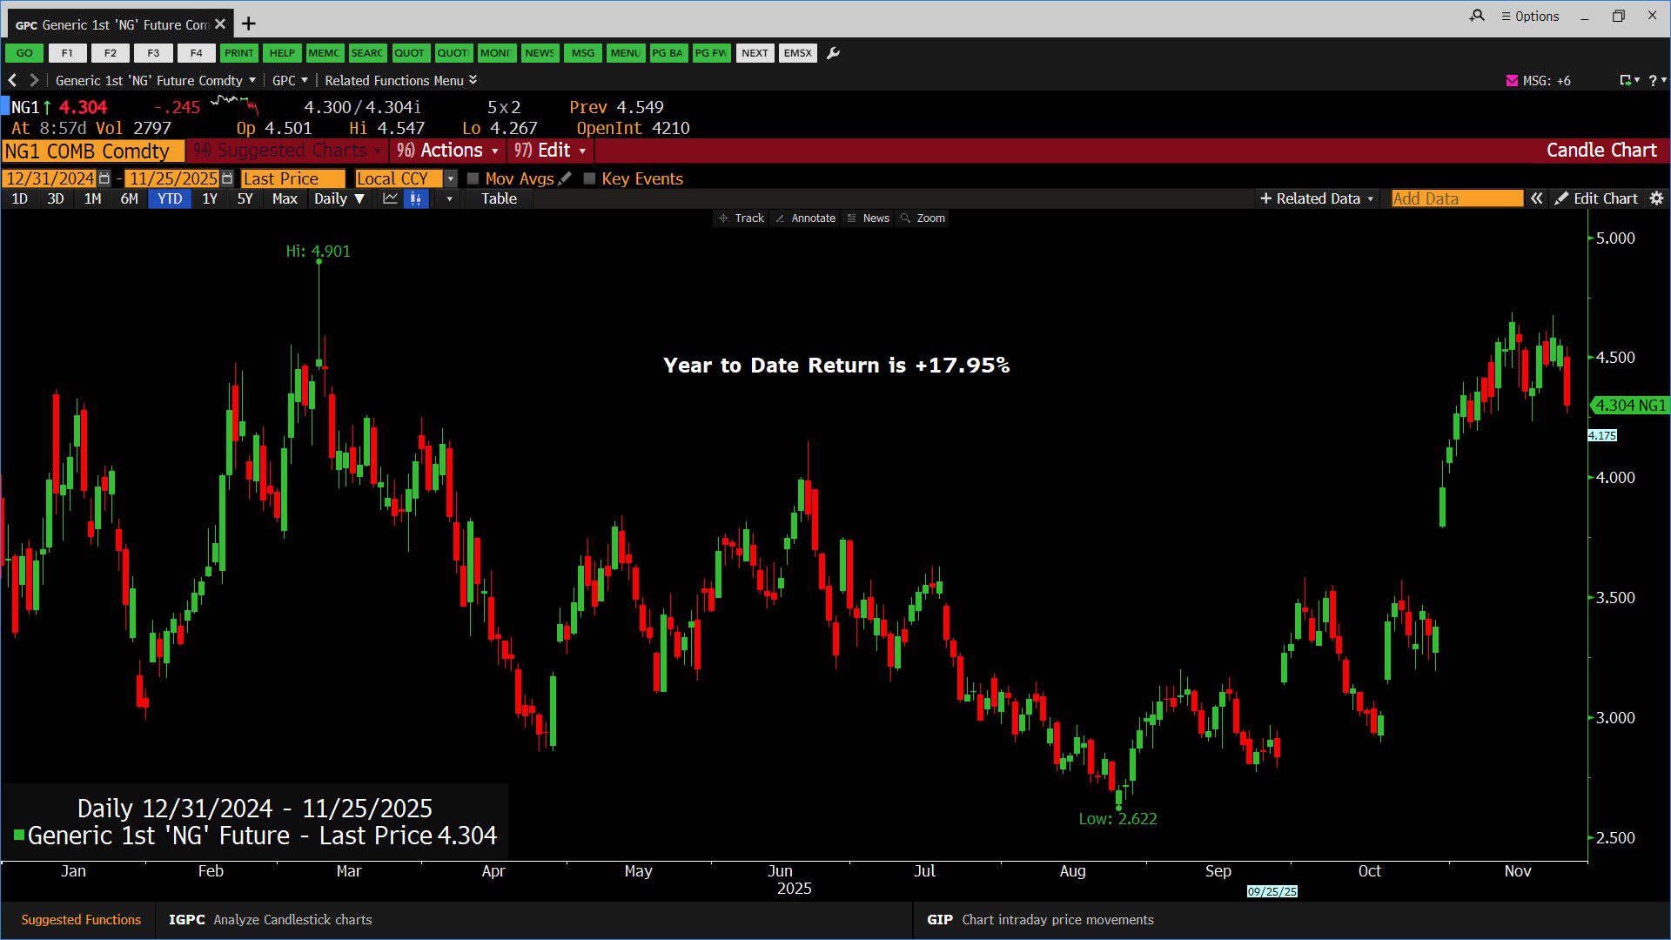
Task: Switch to line chart icon
Action: point(390,198)
